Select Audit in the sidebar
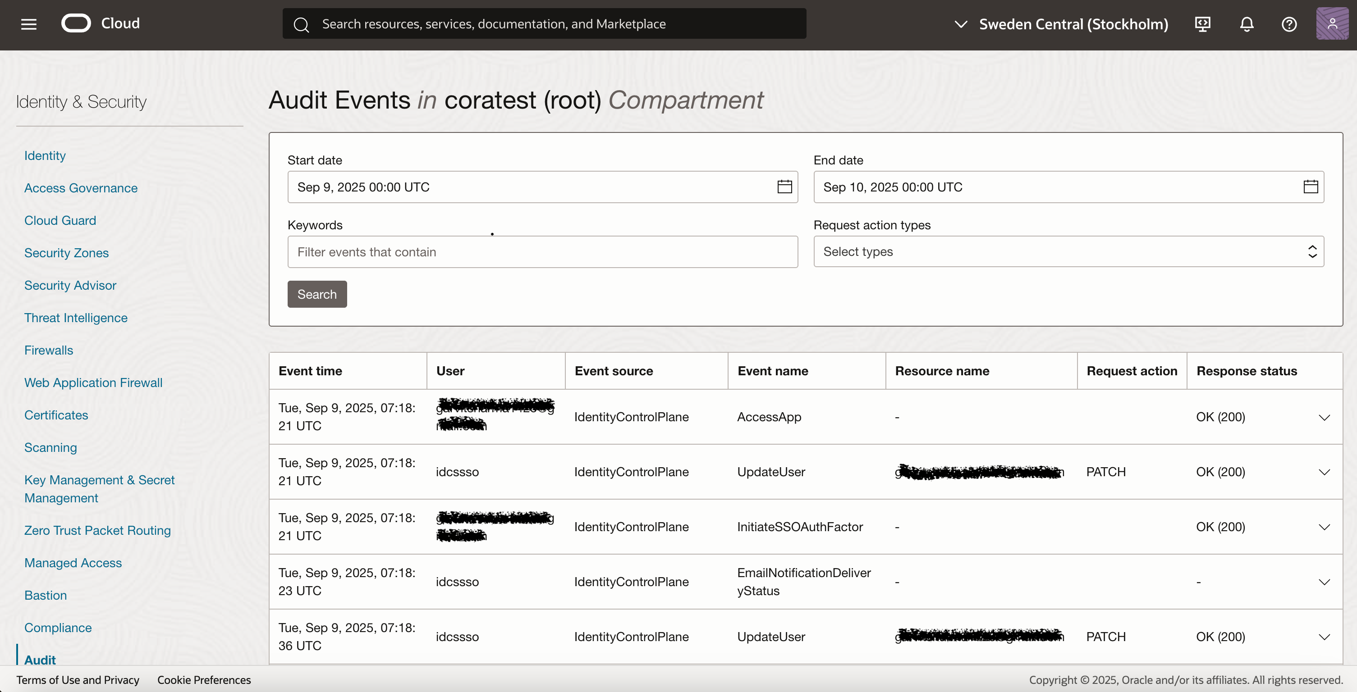 tap(40, 660)
